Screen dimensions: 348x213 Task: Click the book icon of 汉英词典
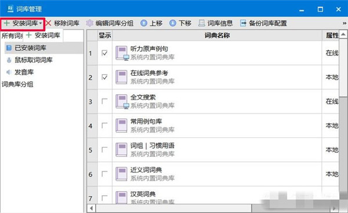(122, 197)
